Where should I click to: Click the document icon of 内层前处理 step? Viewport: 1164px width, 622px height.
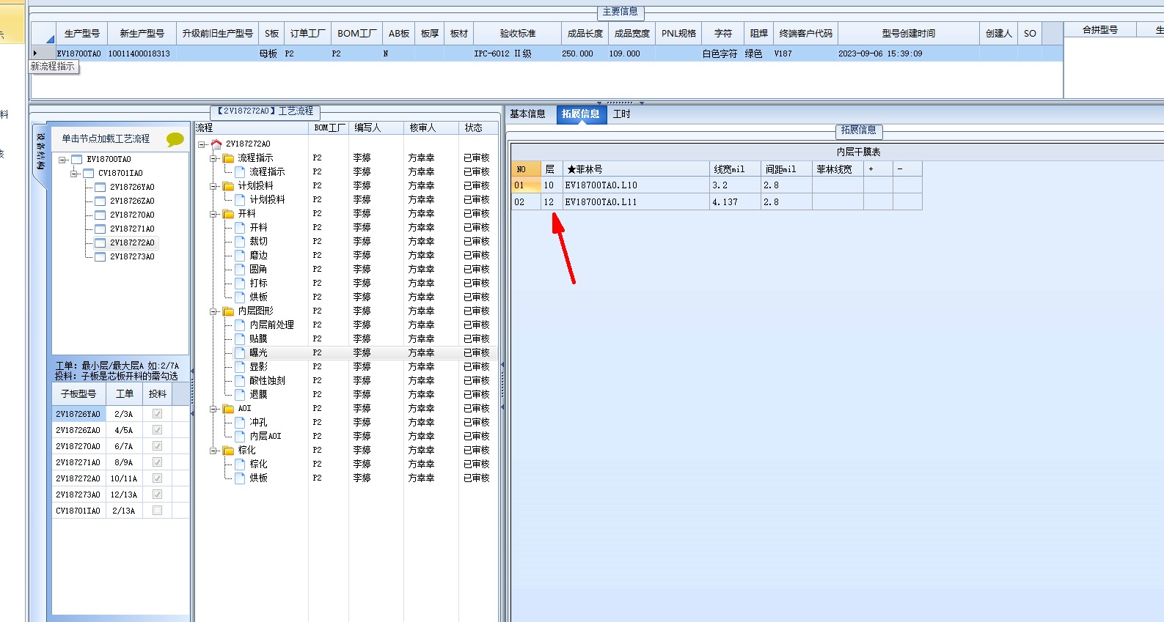[240, 325]
